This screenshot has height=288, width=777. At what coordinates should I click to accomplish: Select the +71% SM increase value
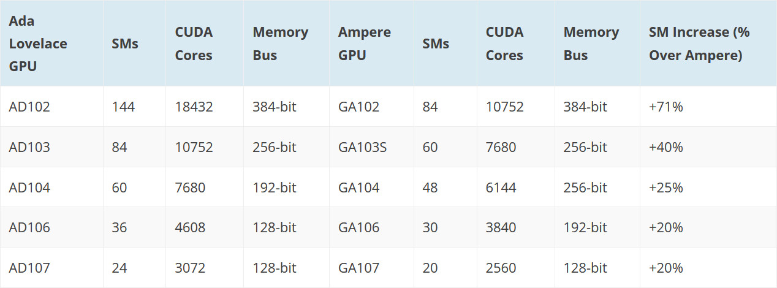coord(666,107)
